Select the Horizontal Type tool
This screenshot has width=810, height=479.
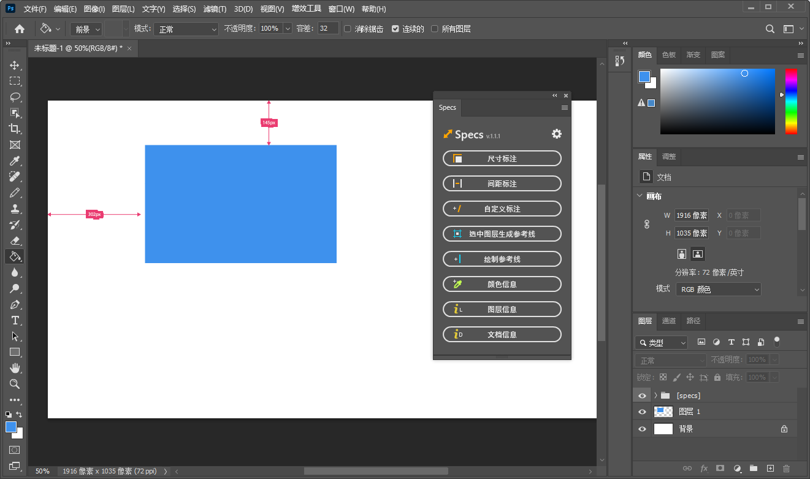pyautogui.click(x=15, y=320)
